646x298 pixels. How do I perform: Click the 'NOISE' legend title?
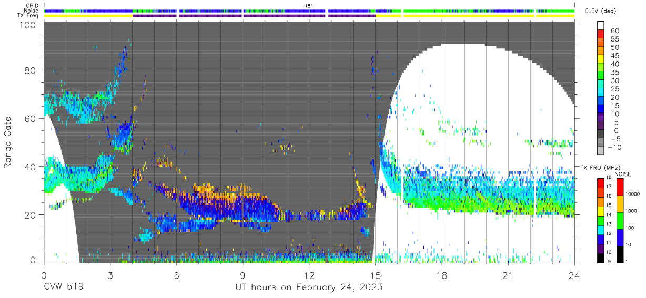coord(623,174)
